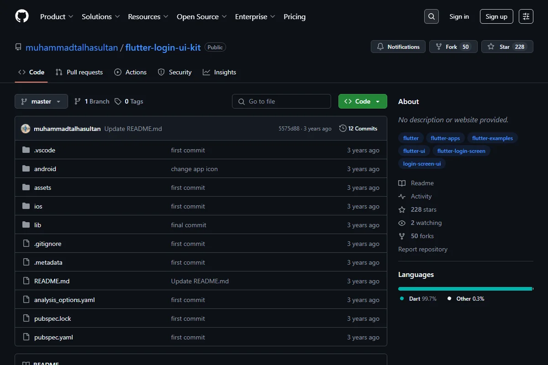Expand the Product menu
Image resolution: width=548 pixels, height=365 pixels.
(57, 16)
